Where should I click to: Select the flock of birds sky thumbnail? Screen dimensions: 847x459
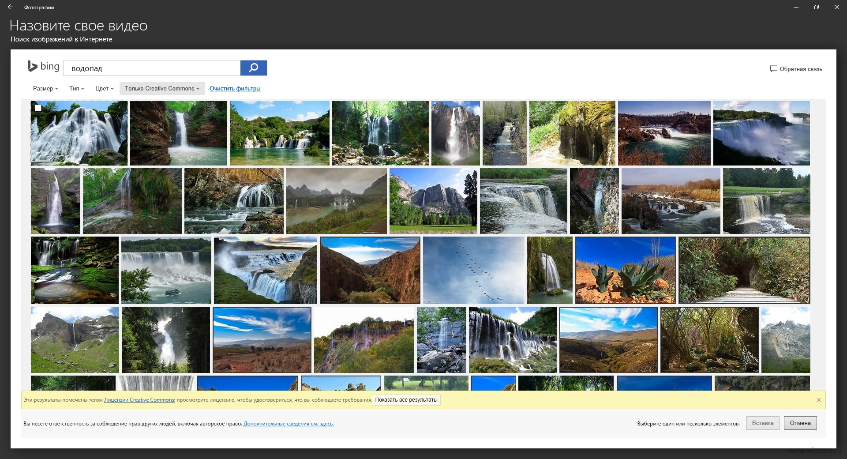pyautogui.click(x=474, y=270)
